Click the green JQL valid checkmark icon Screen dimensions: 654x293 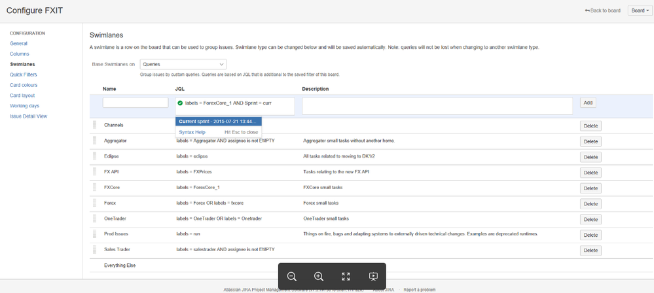pos(180,103)
